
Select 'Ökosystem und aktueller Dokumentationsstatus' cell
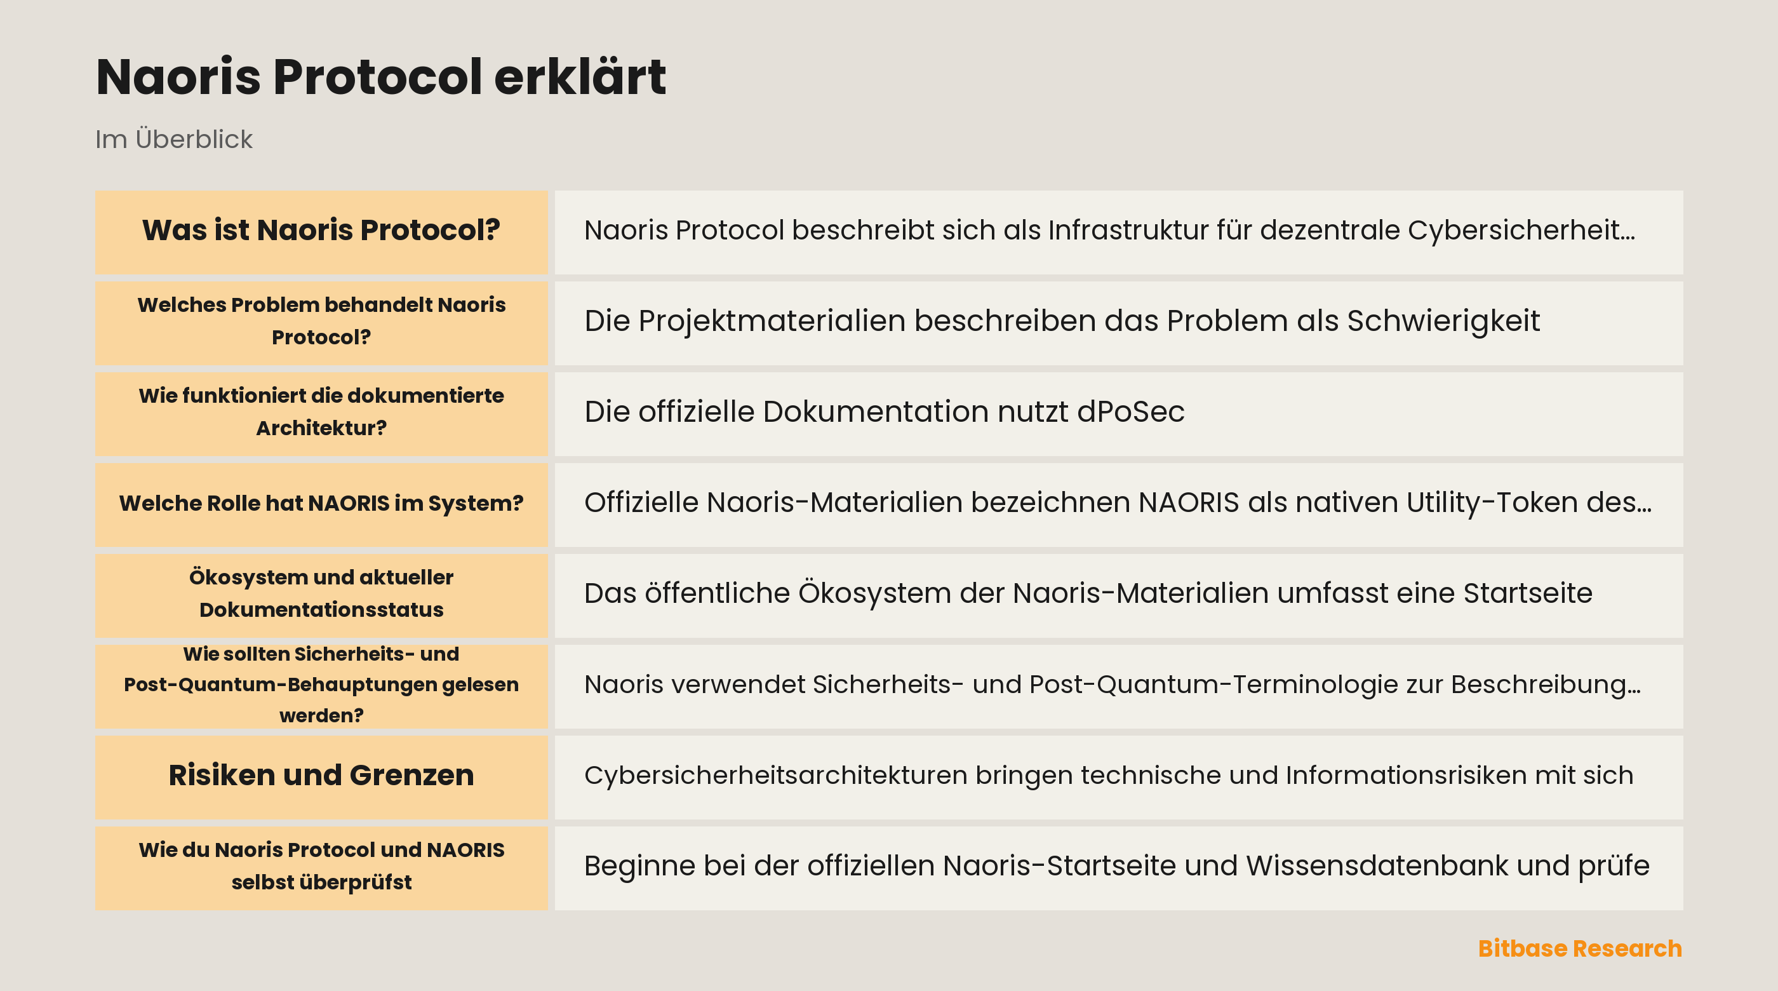pos(321,595)
